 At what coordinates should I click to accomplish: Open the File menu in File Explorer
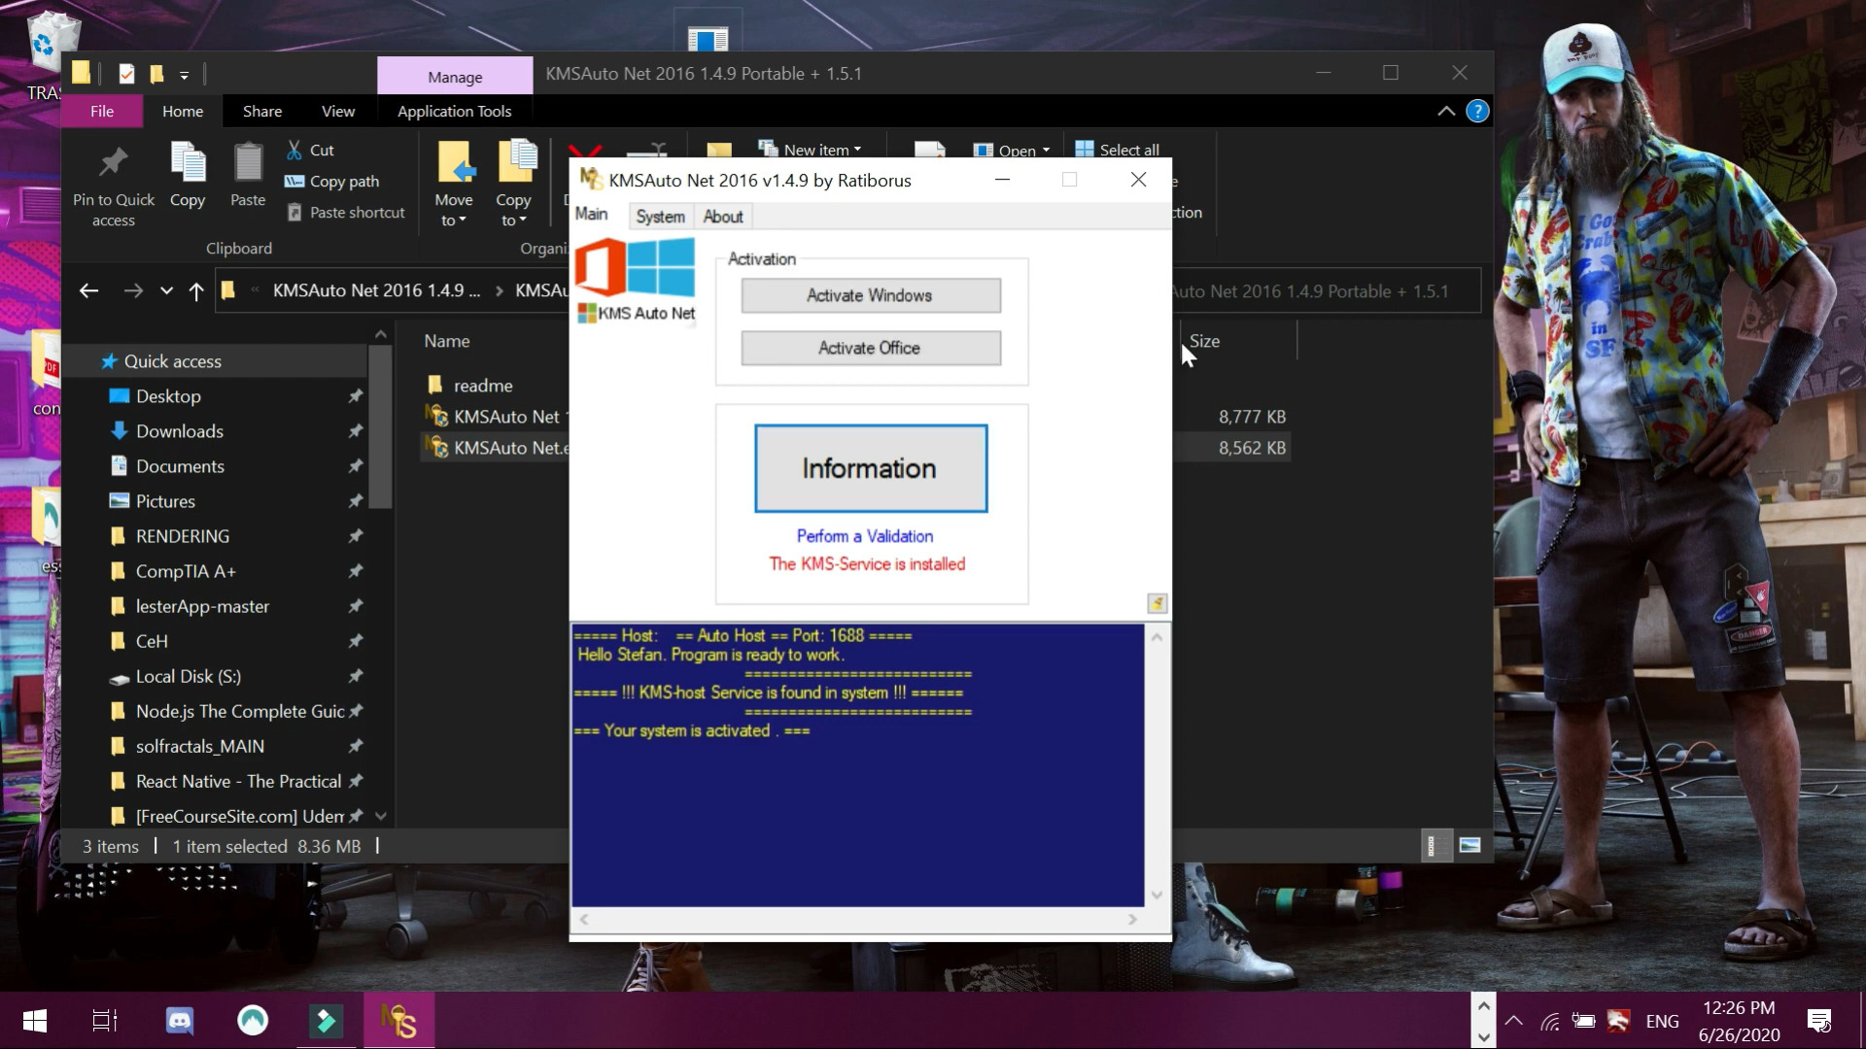click(102, 111)
